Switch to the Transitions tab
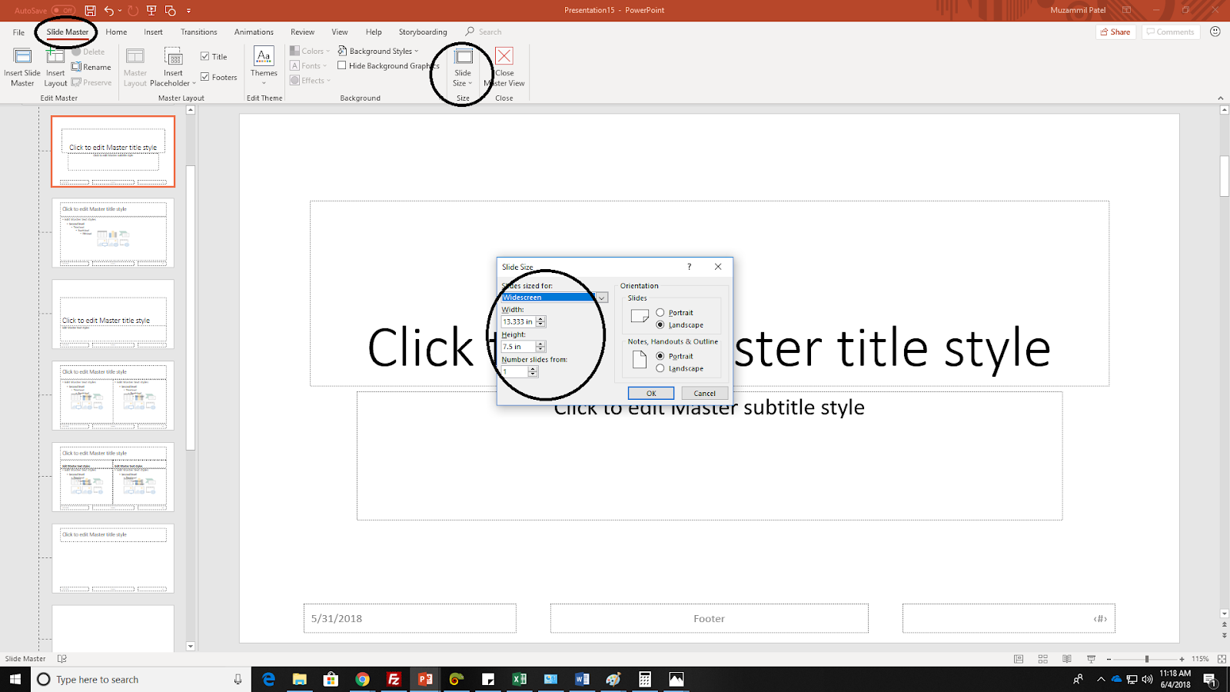The width and height of the screenshot is (1230, 692). 198,32
